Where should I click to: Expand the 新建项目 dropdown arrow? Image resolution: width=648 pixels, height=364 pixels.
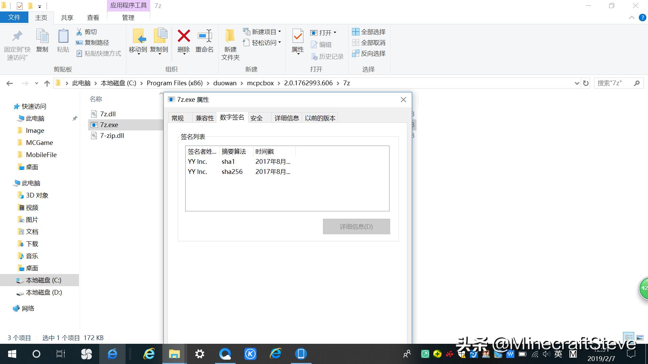pos(279,31)
